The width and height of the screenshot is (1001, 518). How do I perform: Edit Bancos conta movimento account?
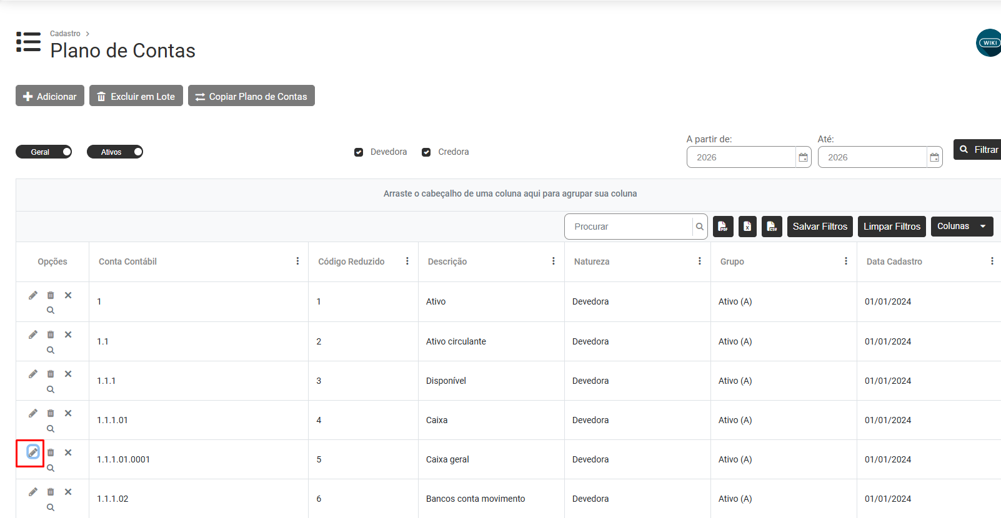click(33, 492)
